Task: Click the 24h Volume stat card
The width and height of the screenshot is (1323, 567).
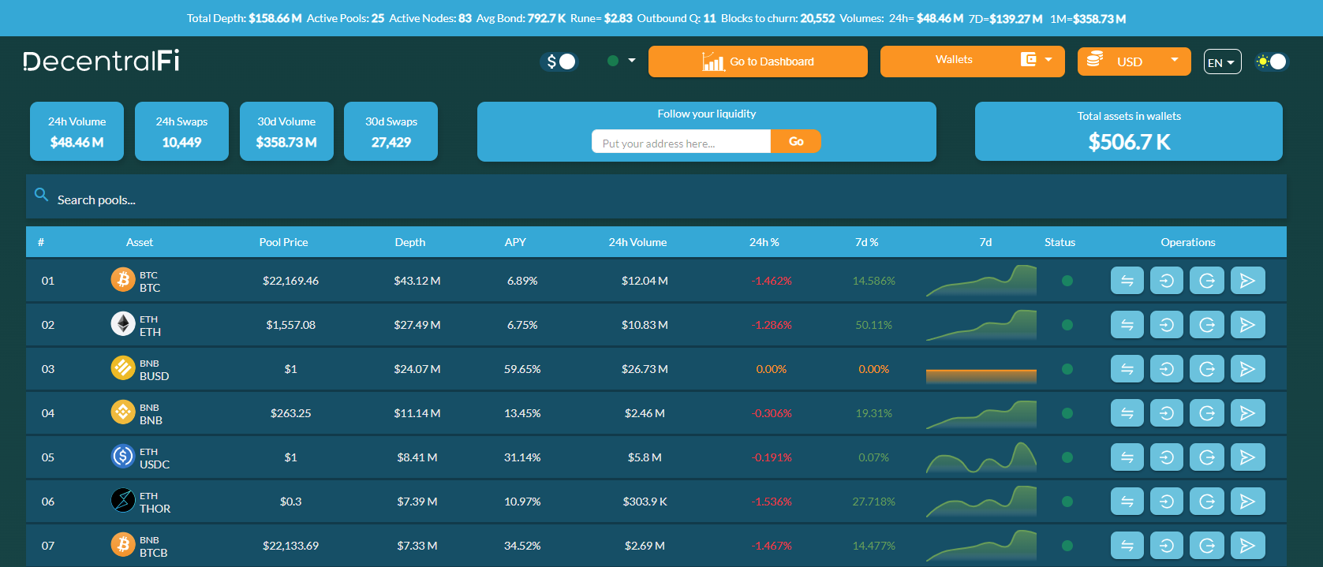Action: [77, 132]
